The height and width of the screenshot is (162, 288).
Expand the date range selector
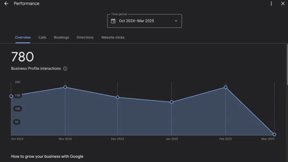pyautogui.click(x=144, y=21)
